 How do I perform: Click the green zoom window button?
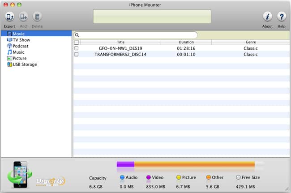tap(19, 5)
